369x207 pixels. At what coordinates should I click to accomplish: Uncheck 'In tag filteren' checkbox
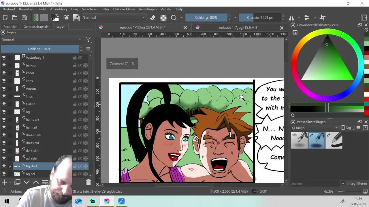[x=343, y=183]
